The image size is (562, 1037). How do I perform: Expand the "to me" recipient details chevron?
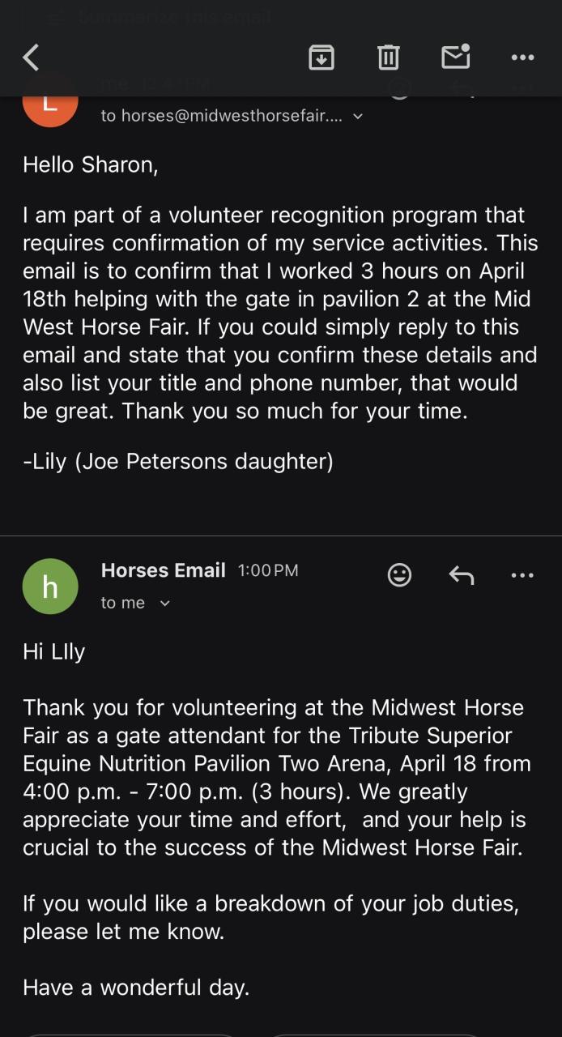coord(165,604)
